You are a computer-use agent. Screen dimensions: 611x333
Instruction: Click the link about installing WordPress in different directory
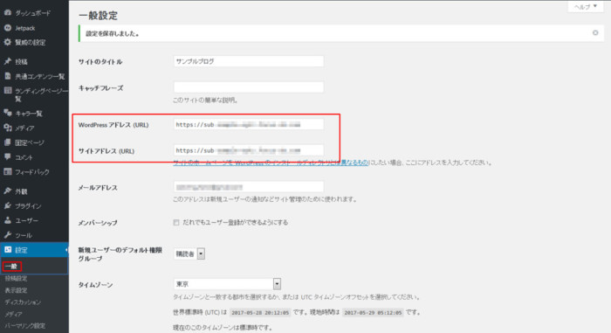(x=271, y=163)
